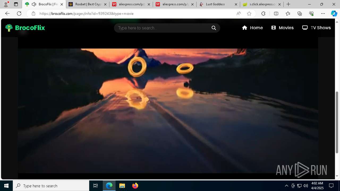Go to BrocoFlix Home page
Image resolution: width=340 pixels, height=191 pixels.
pyautogui.click(x=252, y=28)
